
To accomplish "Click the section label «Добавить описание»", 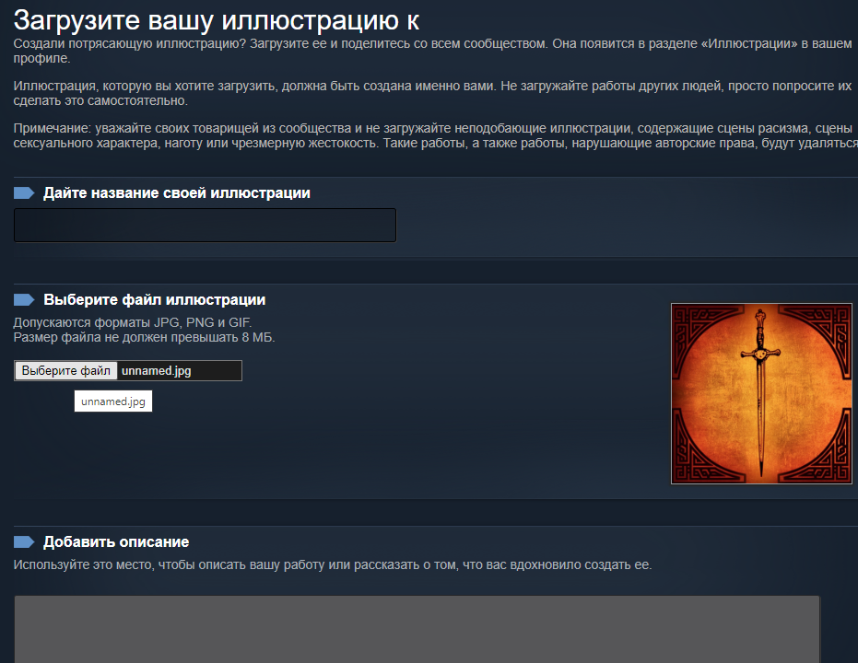I will 116,541.
